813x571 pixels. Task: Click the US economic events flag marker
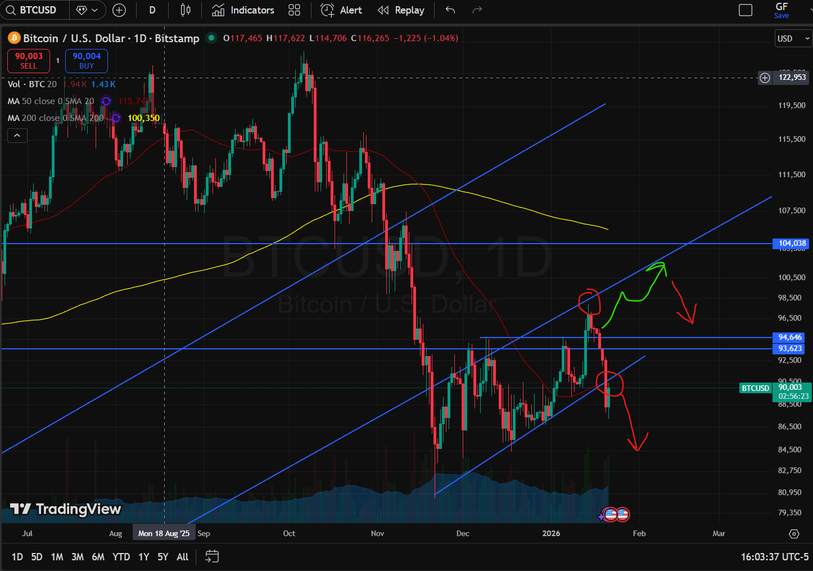click(x=622, y=514)
